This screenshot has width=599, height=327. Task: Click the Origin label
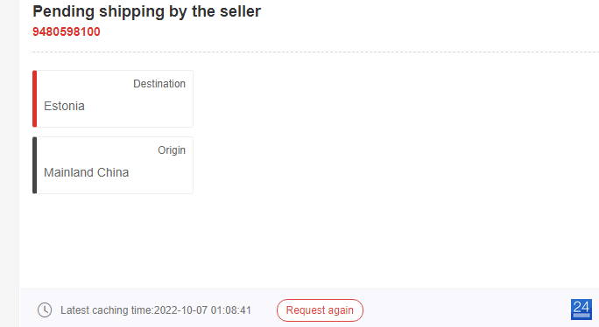click(172, 150)
